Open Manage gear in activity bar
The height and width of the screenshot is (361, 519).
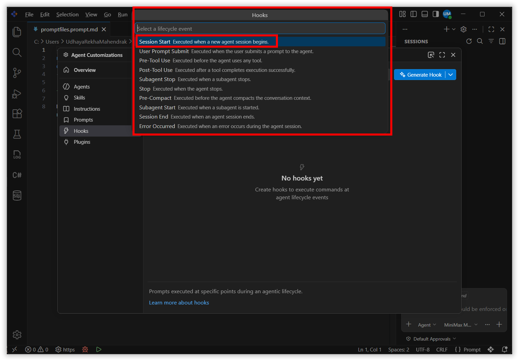[x=17, y=335]
